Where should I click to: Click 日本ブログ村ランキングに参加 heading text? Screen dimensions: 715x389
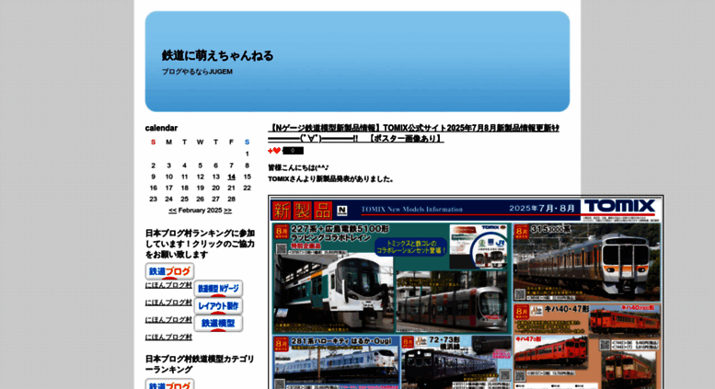201,244
